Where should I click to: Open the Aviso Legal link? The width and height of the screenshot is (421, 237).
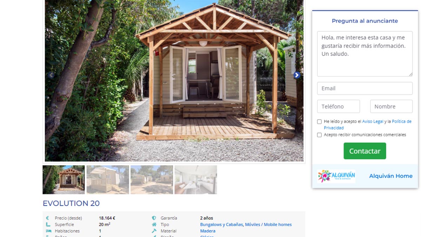pos(373,121)
